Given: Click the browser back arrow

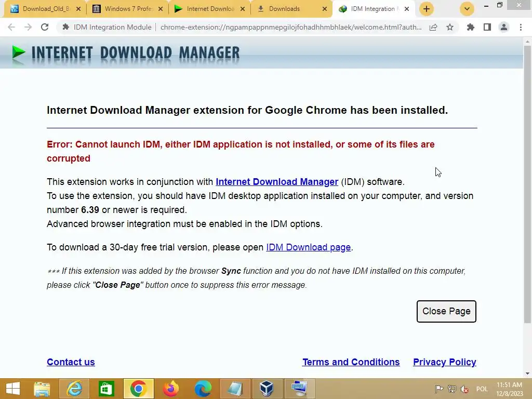Looking at the screenshot, I should point(11,27).
